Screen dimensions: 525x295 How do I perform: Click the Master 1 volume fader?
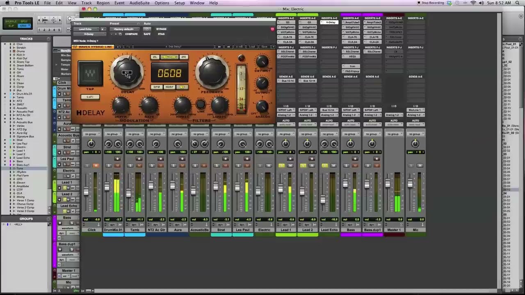coord(388,183)
